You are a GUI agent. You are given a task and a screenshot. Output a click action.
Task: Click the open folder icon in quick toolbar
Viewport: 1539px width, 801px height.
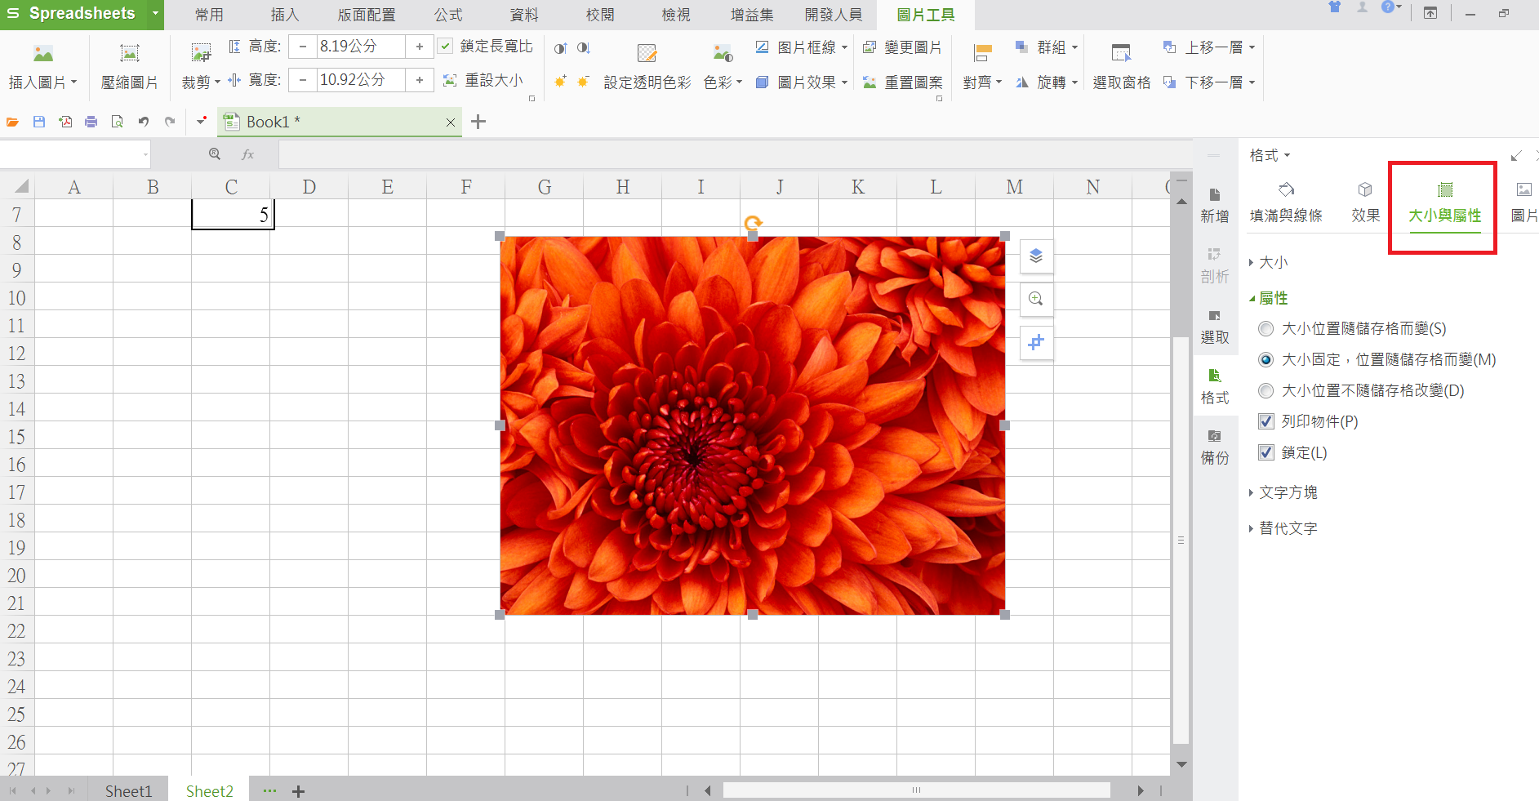tap(12, 122)
